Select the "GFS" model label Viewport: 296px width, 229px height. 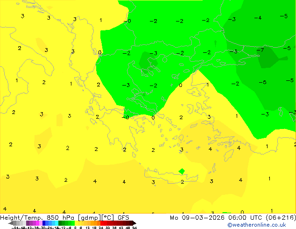pos(123,218)
